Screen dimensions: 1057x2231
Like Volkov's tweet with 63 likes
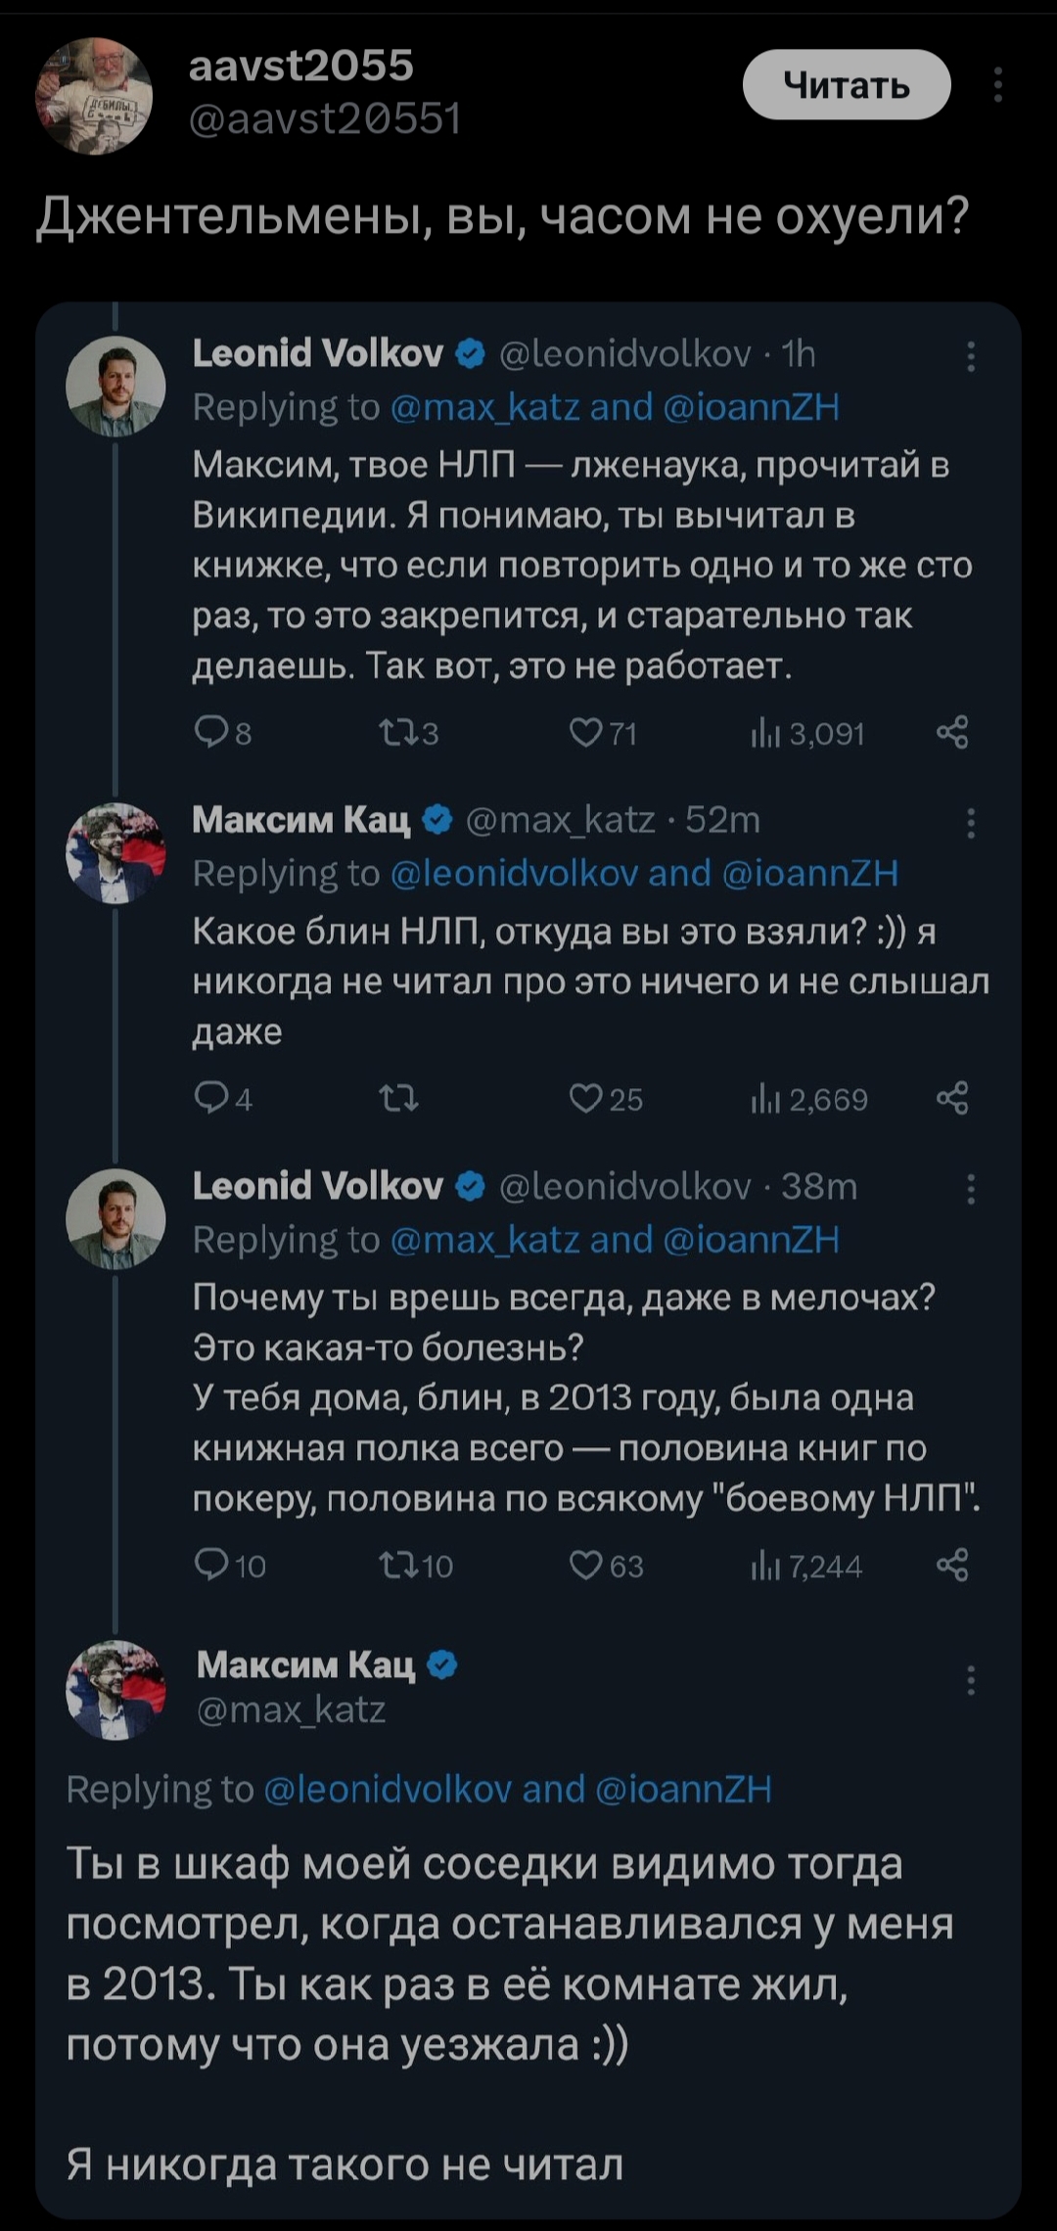tap(586, 1565)
